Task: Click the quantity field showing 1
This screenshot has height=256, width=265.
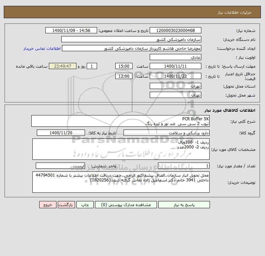Action: click(184, 166)
